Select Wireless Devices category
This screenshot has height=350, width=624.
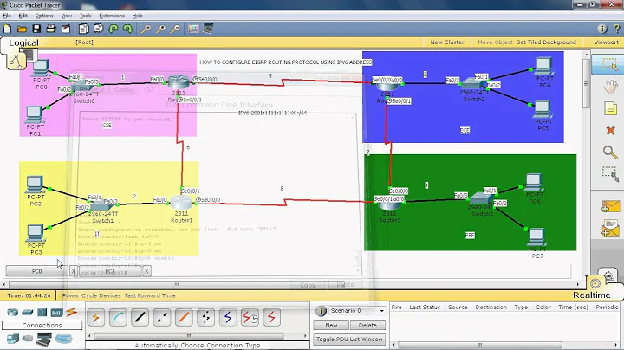point(56,313)
